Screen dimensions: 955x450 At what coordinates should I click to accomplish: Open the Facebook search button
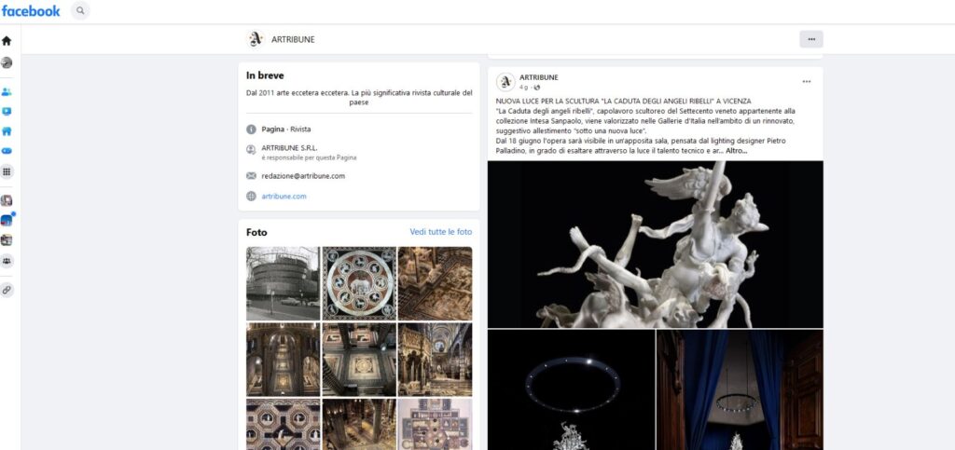80,11
